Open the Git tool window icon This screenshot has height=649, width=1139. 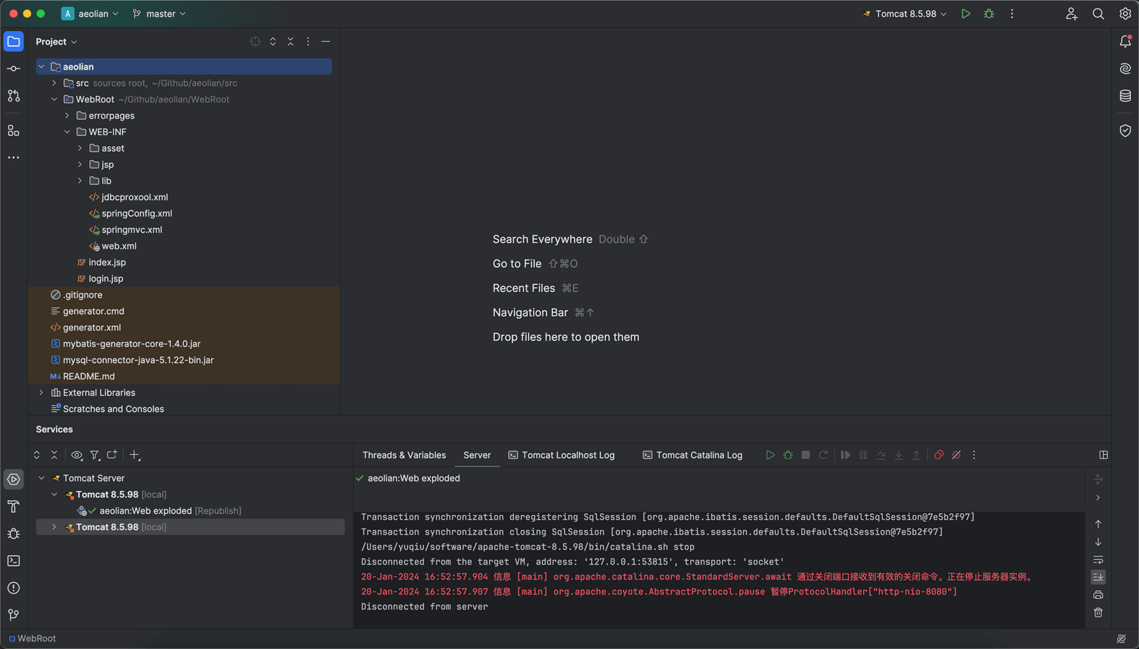tap(14, 615)
